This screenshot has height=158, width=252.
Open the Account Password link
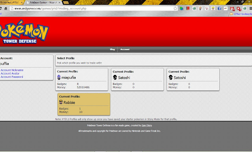[12, 77]
